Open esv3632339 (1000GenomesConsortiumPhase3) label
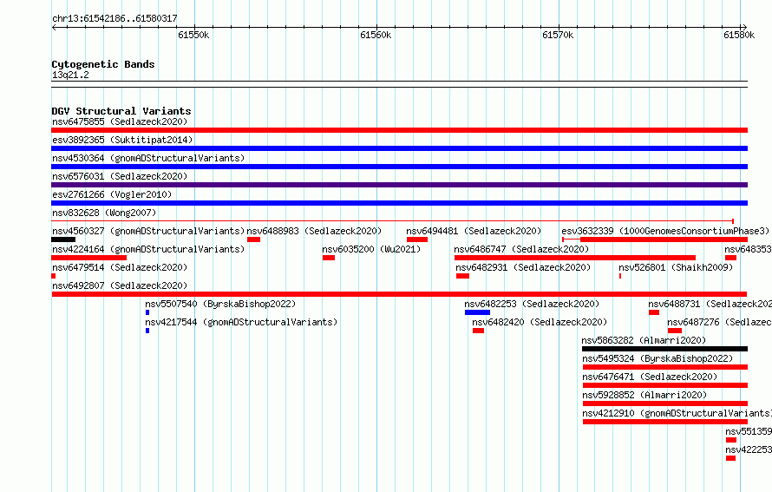Screen dimensions: 772x492 coord(665,231)
